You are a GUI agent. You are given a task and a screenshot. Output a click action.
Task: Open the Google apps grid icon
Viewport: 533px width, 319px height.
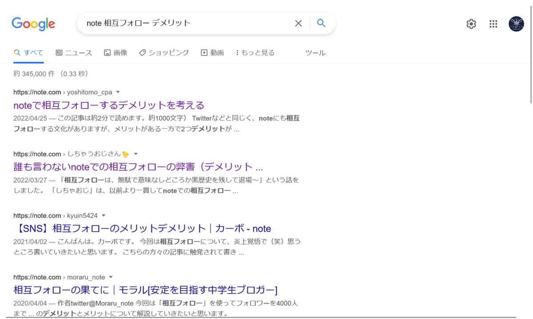pos(493,24)
